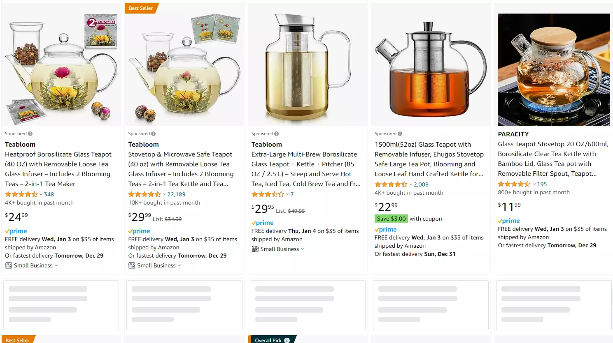Image resolution: width=613 pixels, height=343 pixels.
Task: Click the info icon beside Overall Pick badge
Action: click(x=287, y=340)
